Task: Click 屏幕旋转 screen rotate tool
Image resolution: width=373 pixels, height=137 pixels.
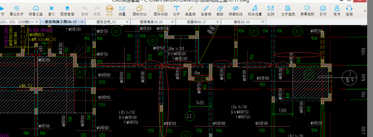Action: [307, 11]
